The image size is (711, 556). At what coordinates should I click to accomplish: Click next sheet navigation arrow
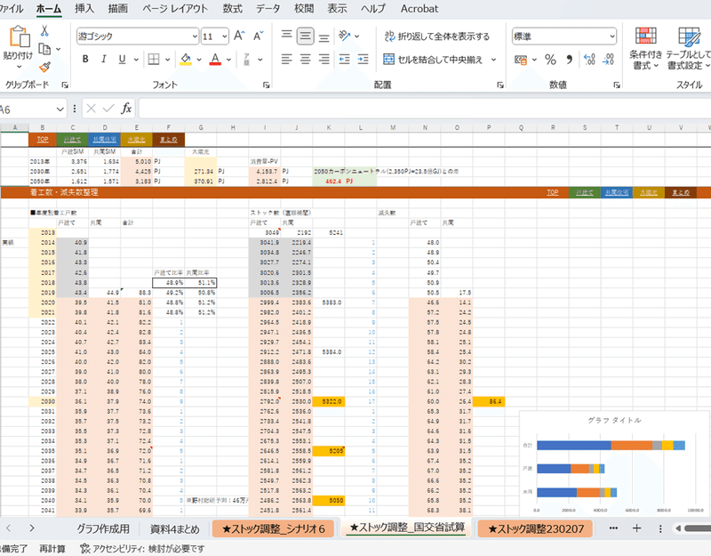pyautogui.click(x=31, y=528)
